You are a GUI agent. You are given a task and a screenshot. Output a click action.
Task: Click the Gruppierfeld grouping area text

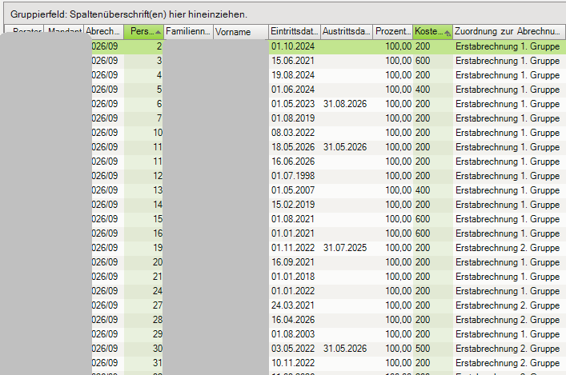(129, 14)
